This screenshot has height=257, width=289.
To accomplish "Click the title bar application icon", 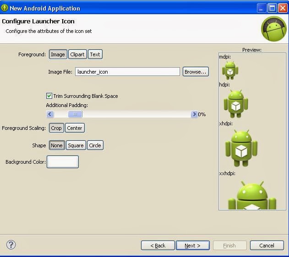I will [5, 8].
